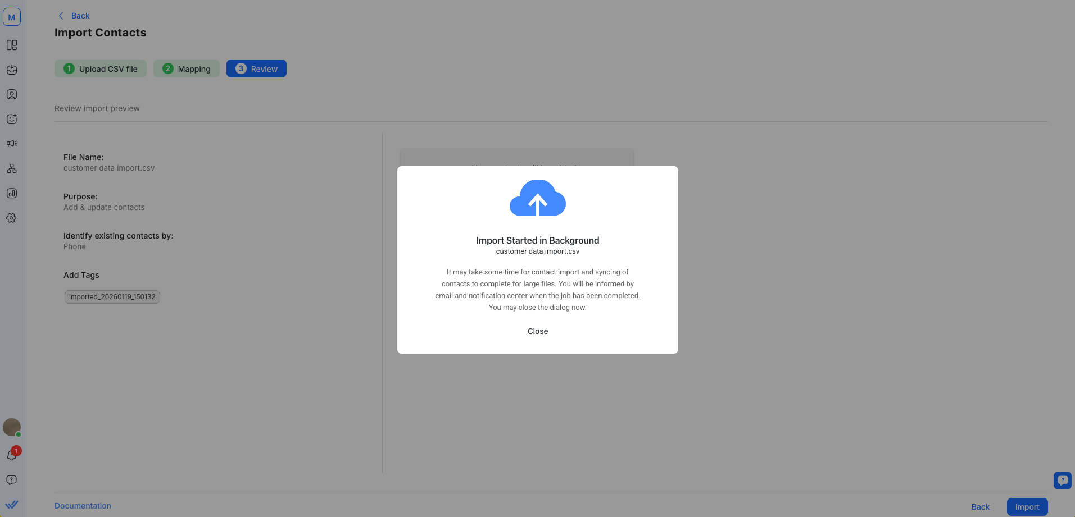Close the Import Started in Background dialog
Image resolution: width=1075 pixels, height=517 pixels.
click(x=537, y=331)
